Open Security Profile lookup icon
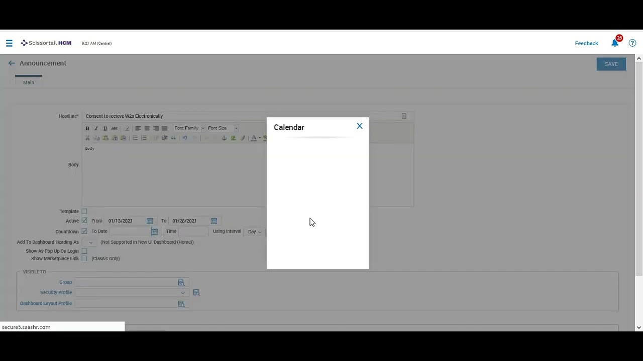This screenshot has height=361, width=643. (x=196, y=293)
